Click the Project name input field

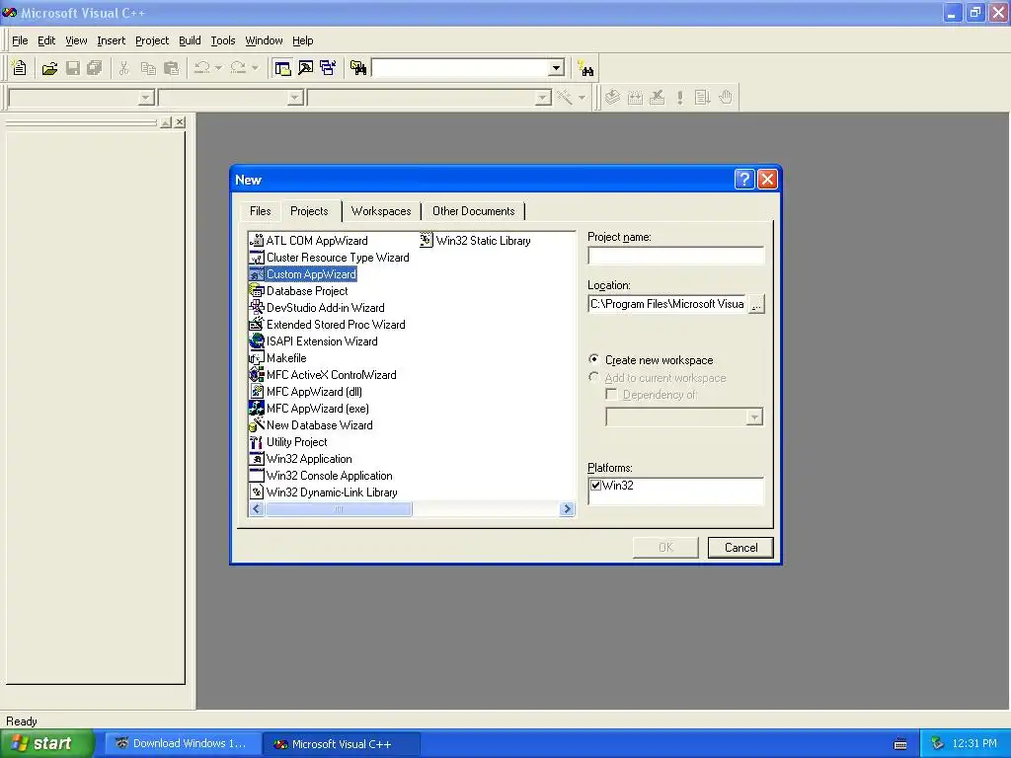point(675,256)
